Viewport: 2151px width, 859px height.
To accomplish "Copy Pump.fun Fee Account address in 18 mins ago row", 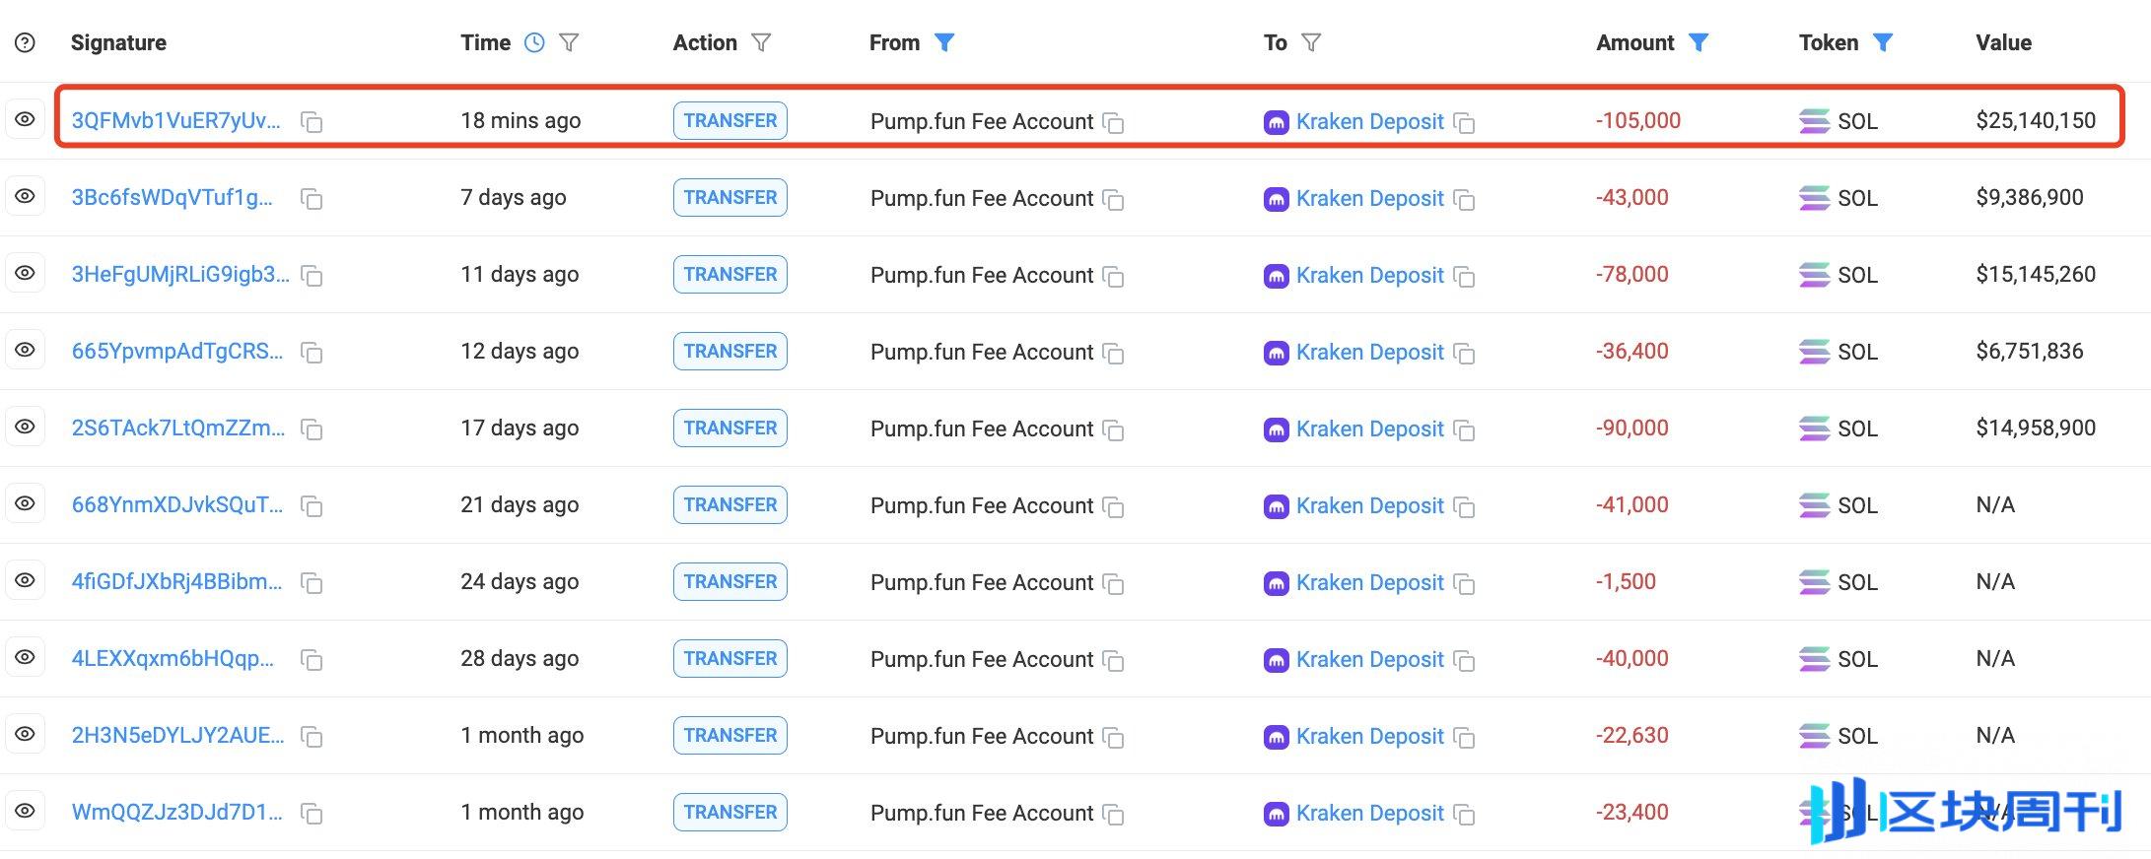I will coord(1113,123).
